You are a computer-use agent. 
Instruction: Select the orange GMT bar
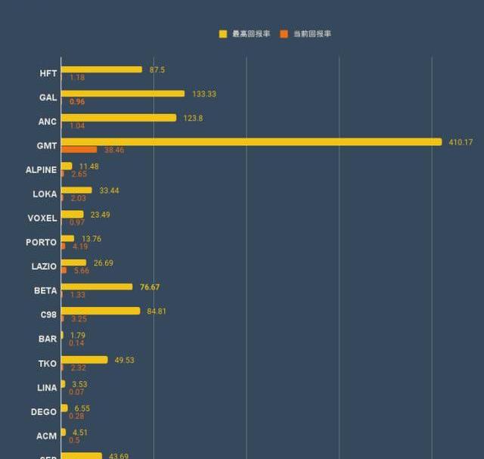(x=79, y=150)
